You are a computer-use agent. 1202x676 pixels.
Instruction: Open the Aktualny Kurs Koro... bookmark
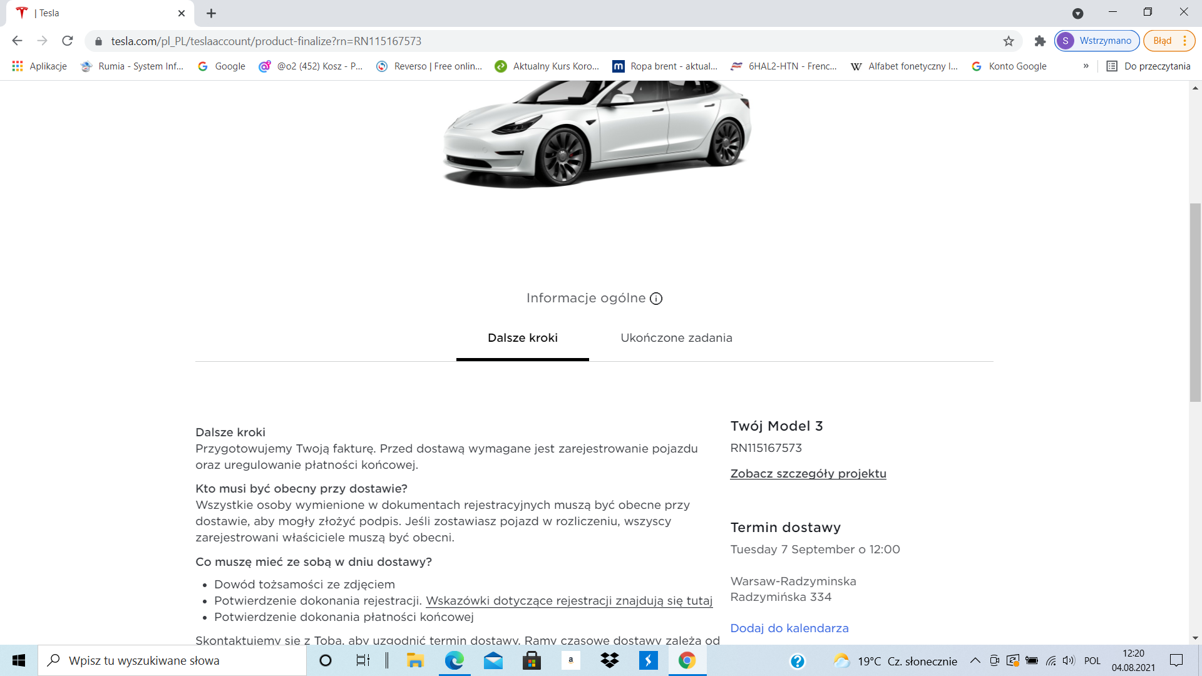coord(547,66)
